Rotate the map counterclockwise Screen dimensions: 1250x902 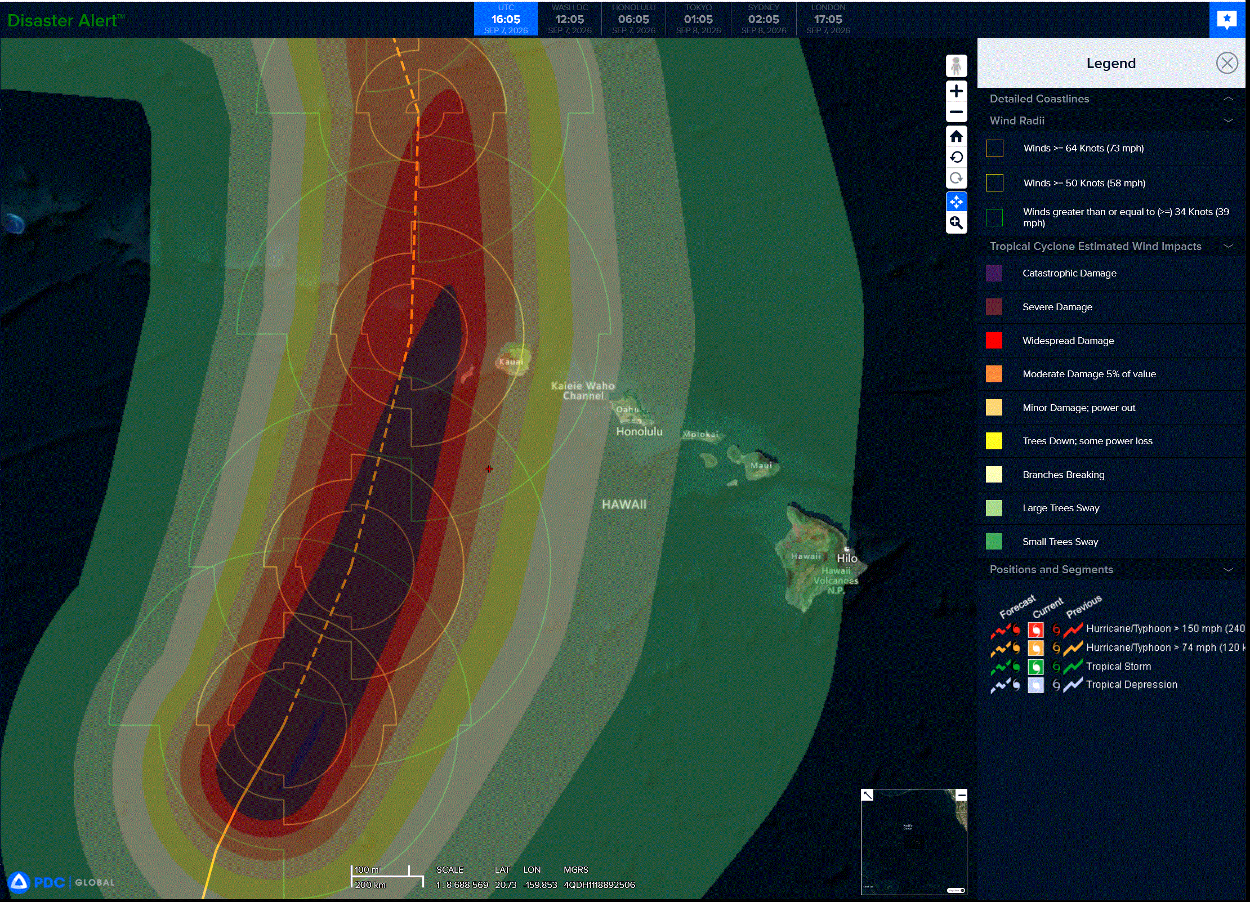[956, 157]
